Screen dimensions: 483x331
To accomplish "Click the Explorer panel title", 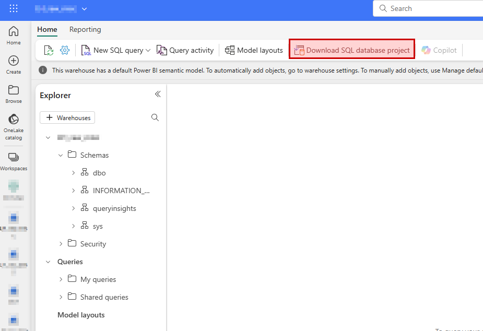I will tap(55, 96).
